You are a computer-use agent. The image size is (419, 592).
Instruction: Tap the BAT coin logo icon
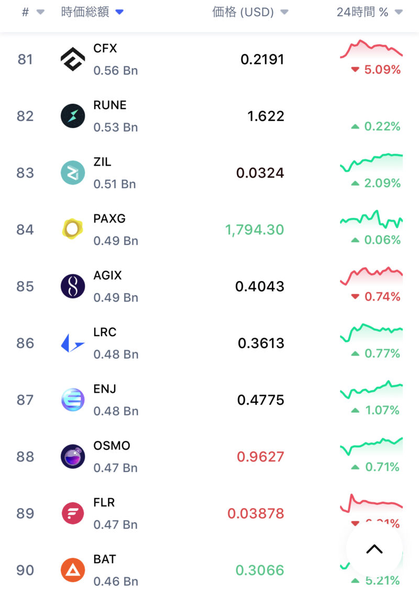[73, 570]
